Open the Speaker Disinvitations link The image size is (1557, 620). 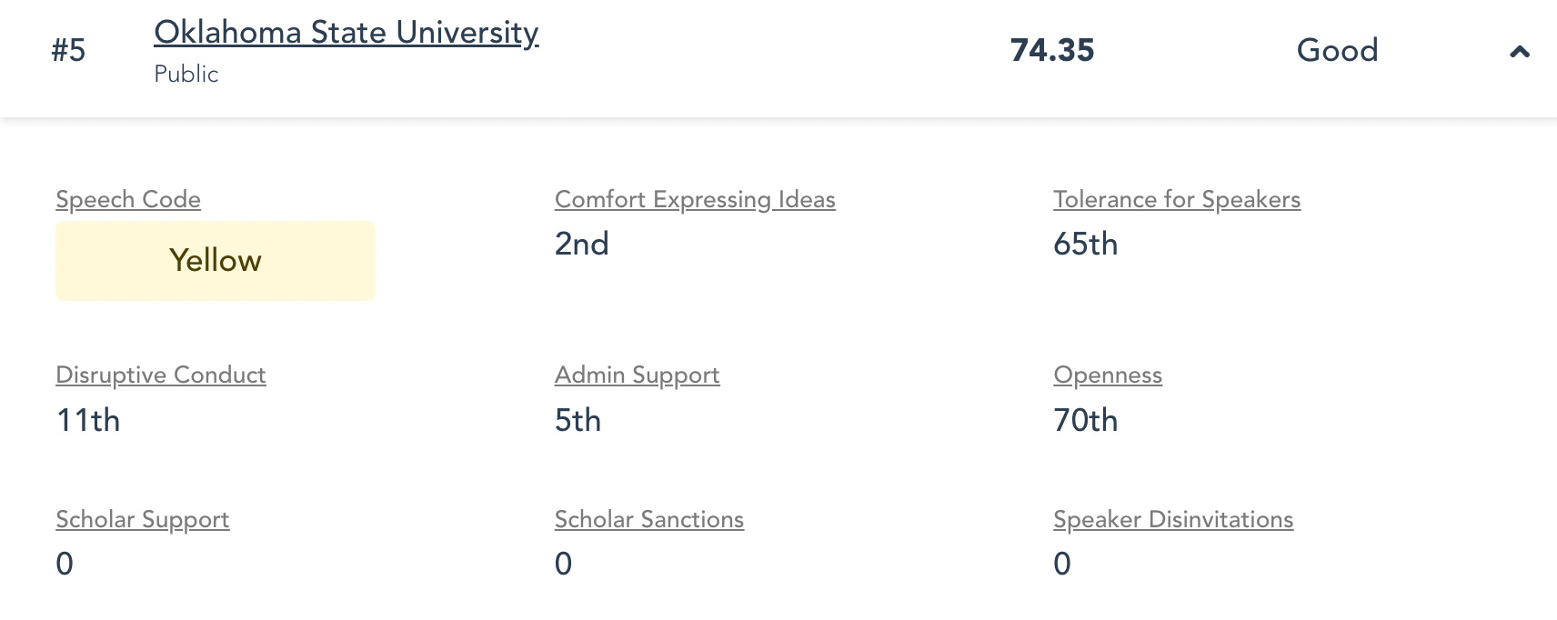click(1173, 519)
